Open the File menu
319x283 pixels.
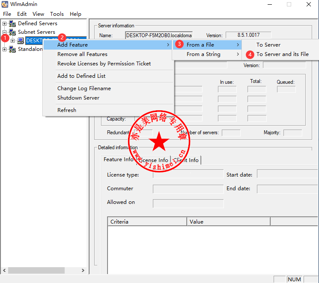pos(7,14)
